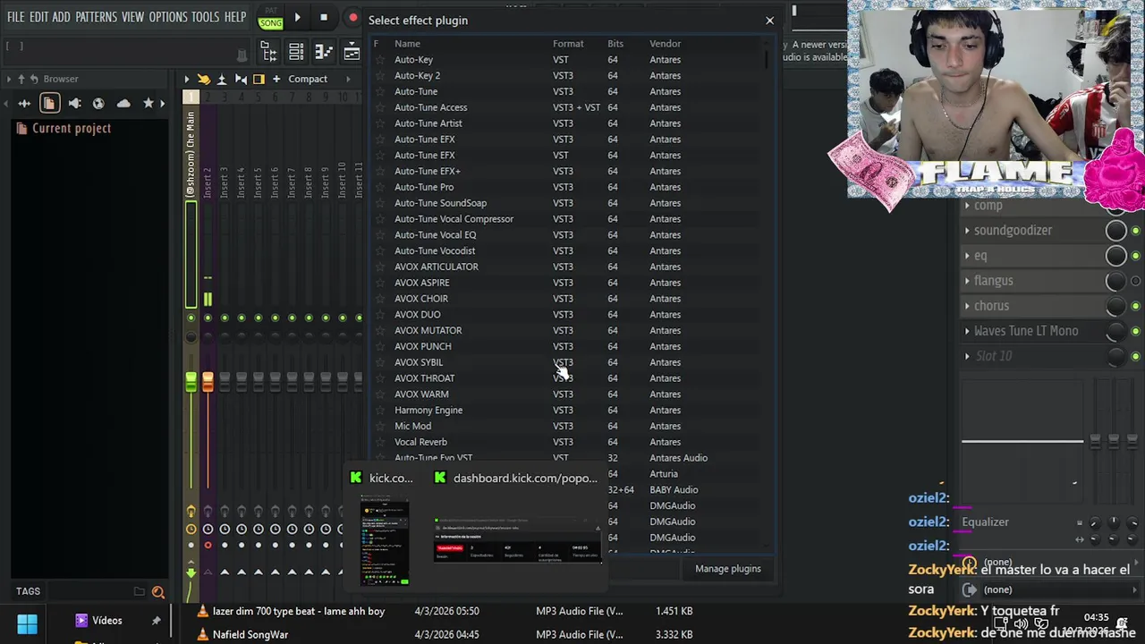
Task: Open the Windows Start menu
Action: tap(27, 623)
